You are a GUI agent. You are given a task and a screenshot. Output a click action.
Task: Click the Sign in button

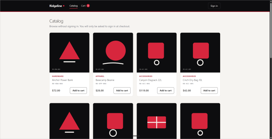[x=214, y=6]
